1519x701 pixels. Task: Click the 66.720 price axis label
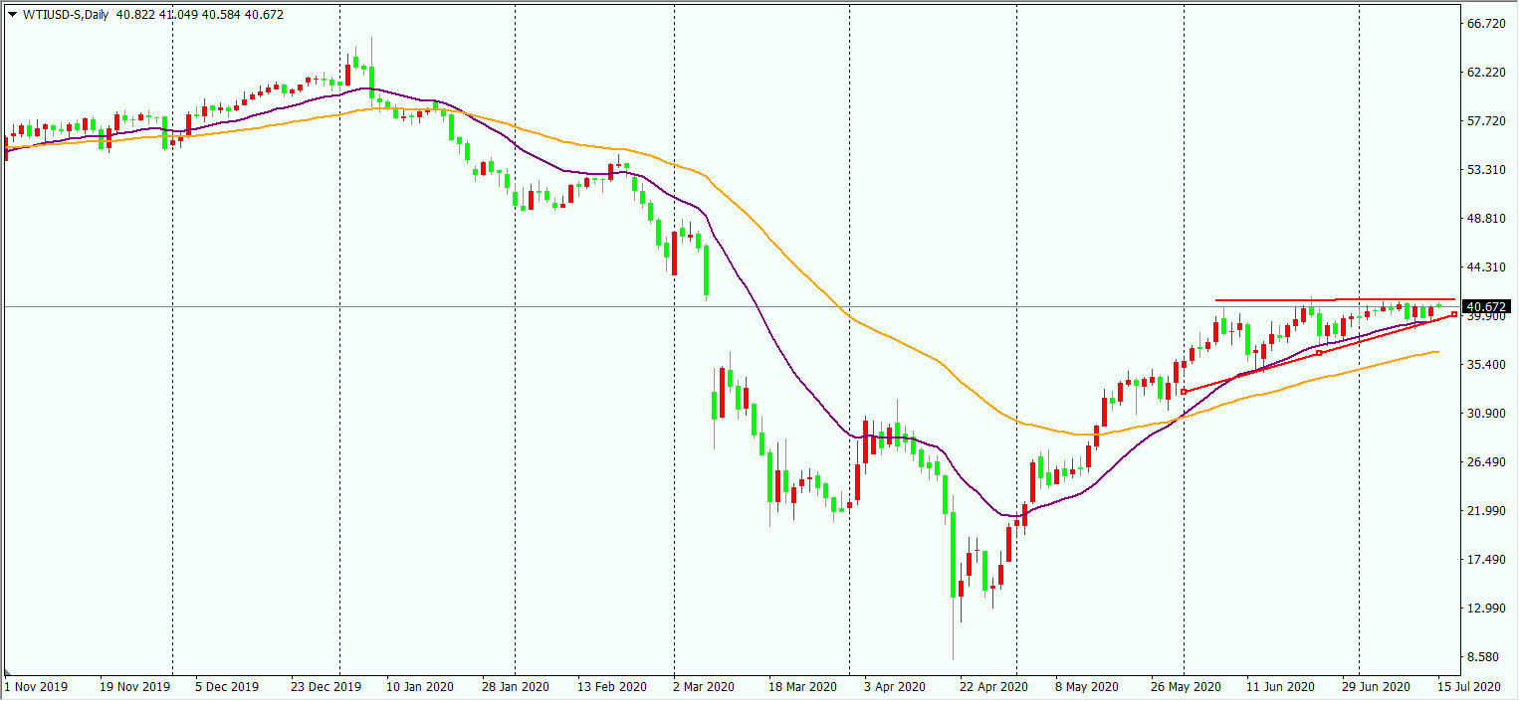point(1486,23)
